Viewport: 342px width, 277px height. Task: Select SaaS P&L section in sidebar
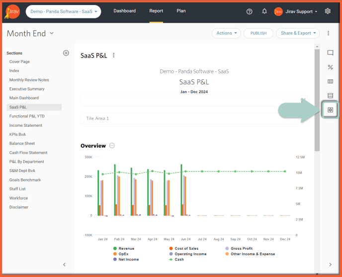[34, 107]
